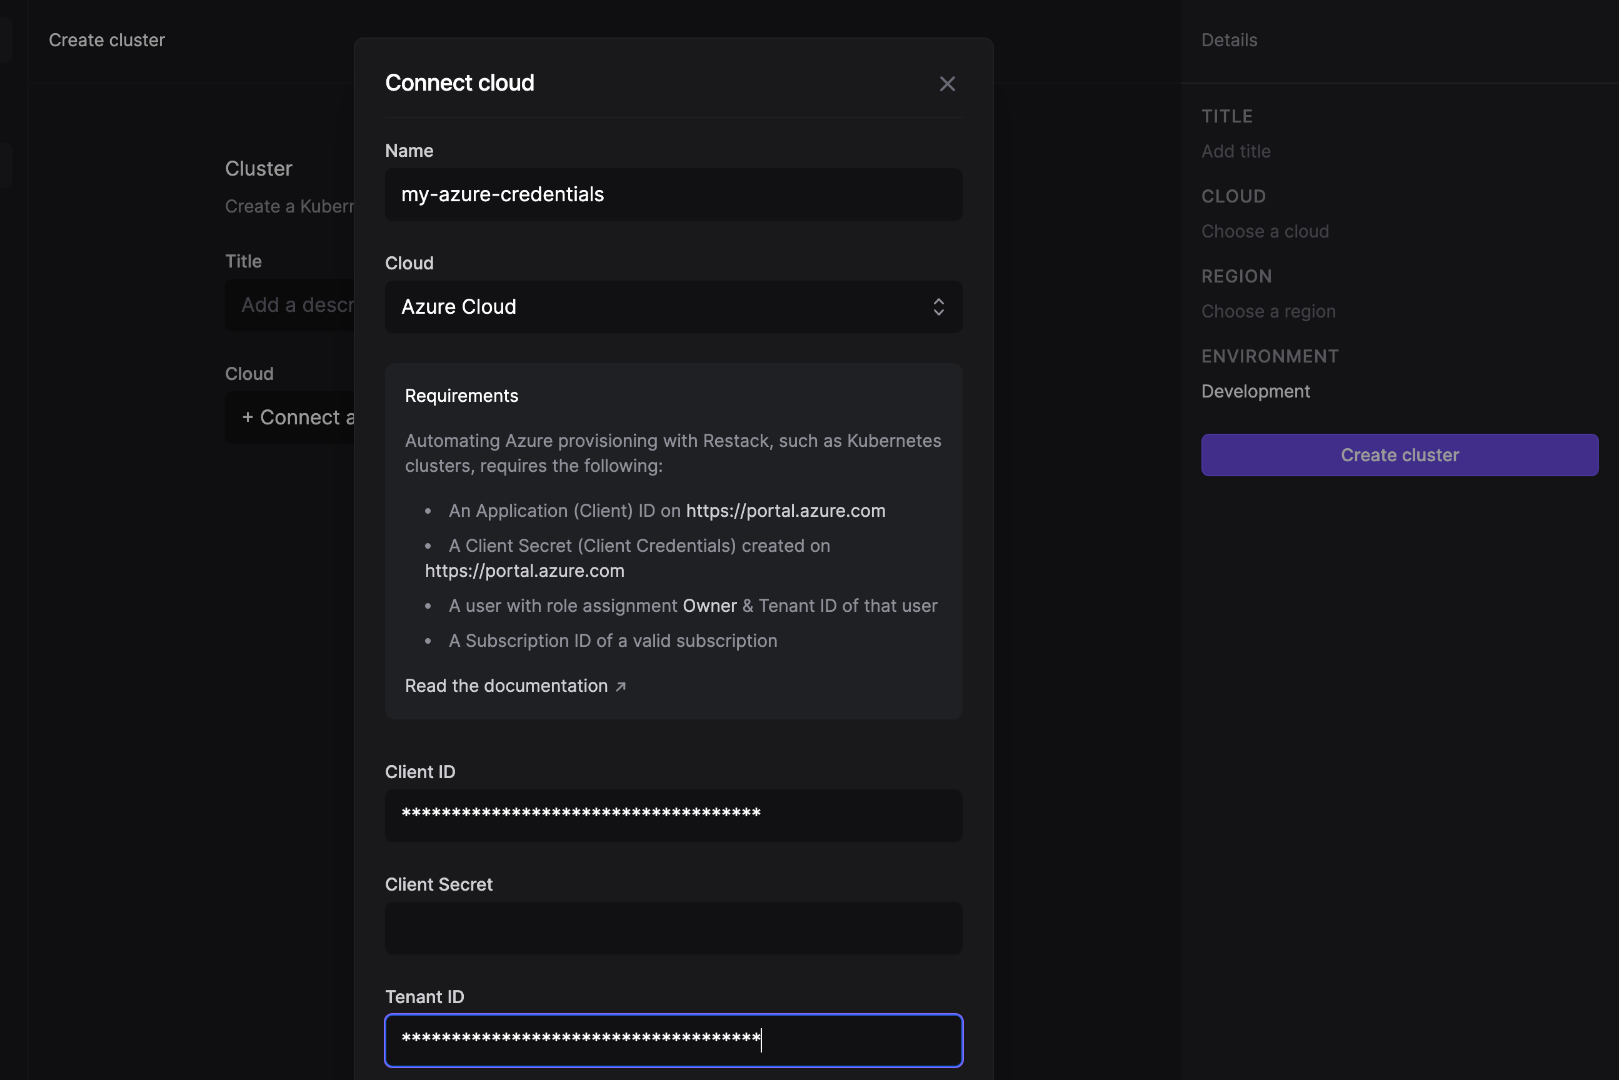Select the Tenant ID input box
The width and height of the screenshot is (1619, 1080).
click(673, 1041)
